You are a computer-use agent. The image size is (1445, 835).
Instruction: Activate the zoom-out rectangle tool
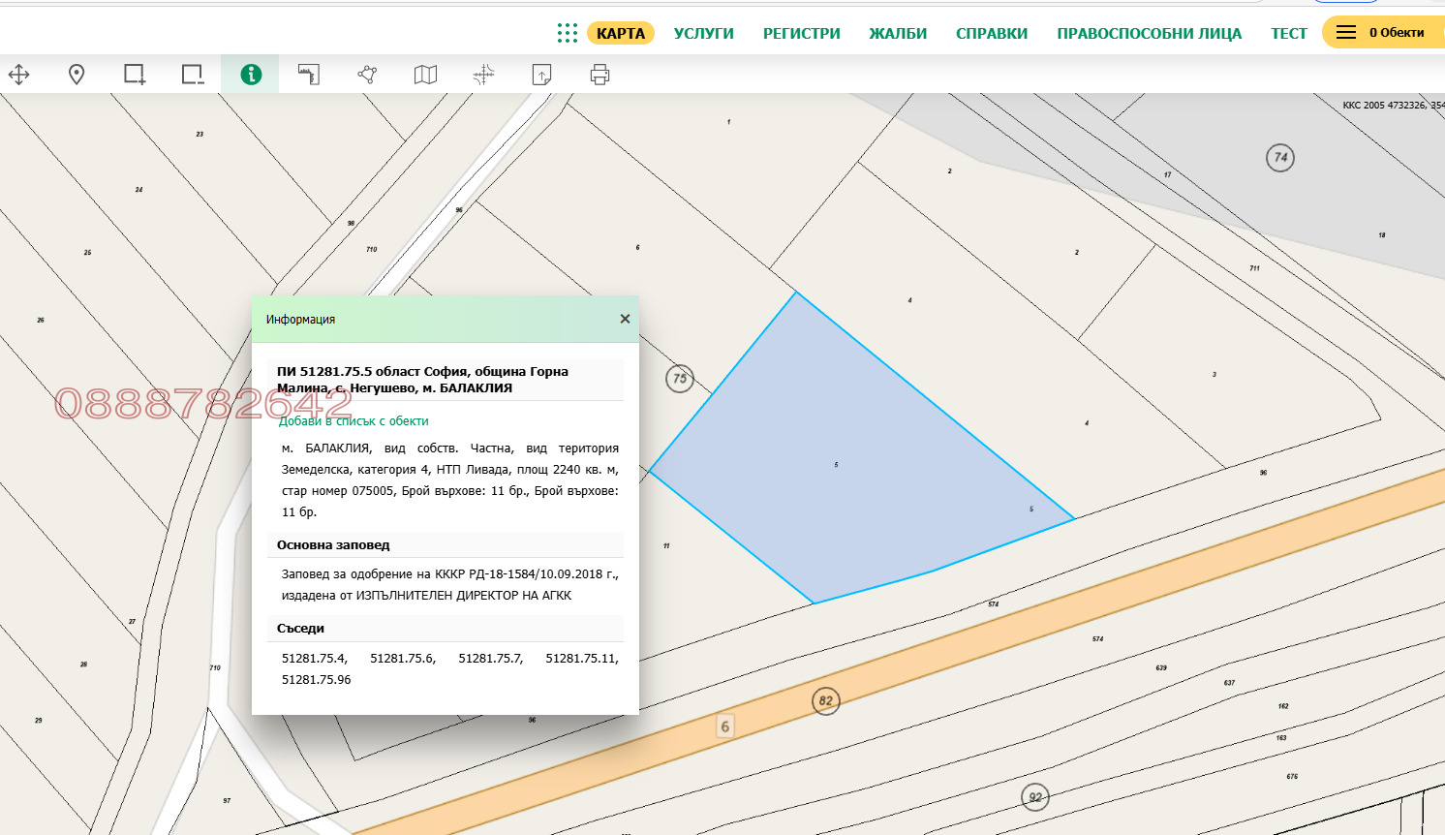pos(193,75)
